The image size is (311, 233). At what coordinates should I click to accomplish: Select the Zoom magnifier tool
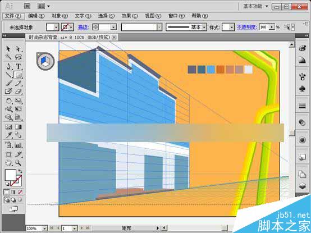click(x=19, y=163)
